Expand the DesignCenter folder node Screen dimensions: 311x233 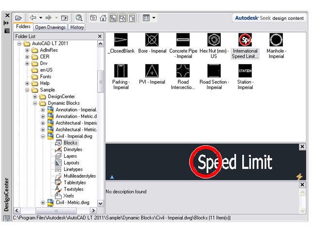(x=35, y=97)
